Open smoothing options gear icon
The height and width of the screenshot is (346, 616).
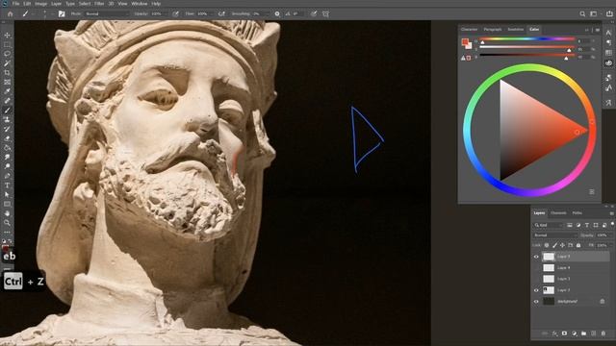click(x=277, y=14)
